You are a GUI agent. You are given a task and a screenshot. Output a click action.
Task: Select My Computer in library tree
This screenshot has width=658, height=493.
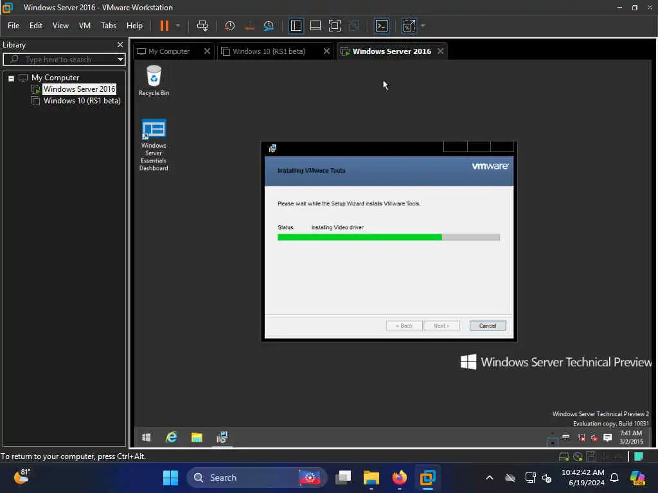(x=55, y=78)
